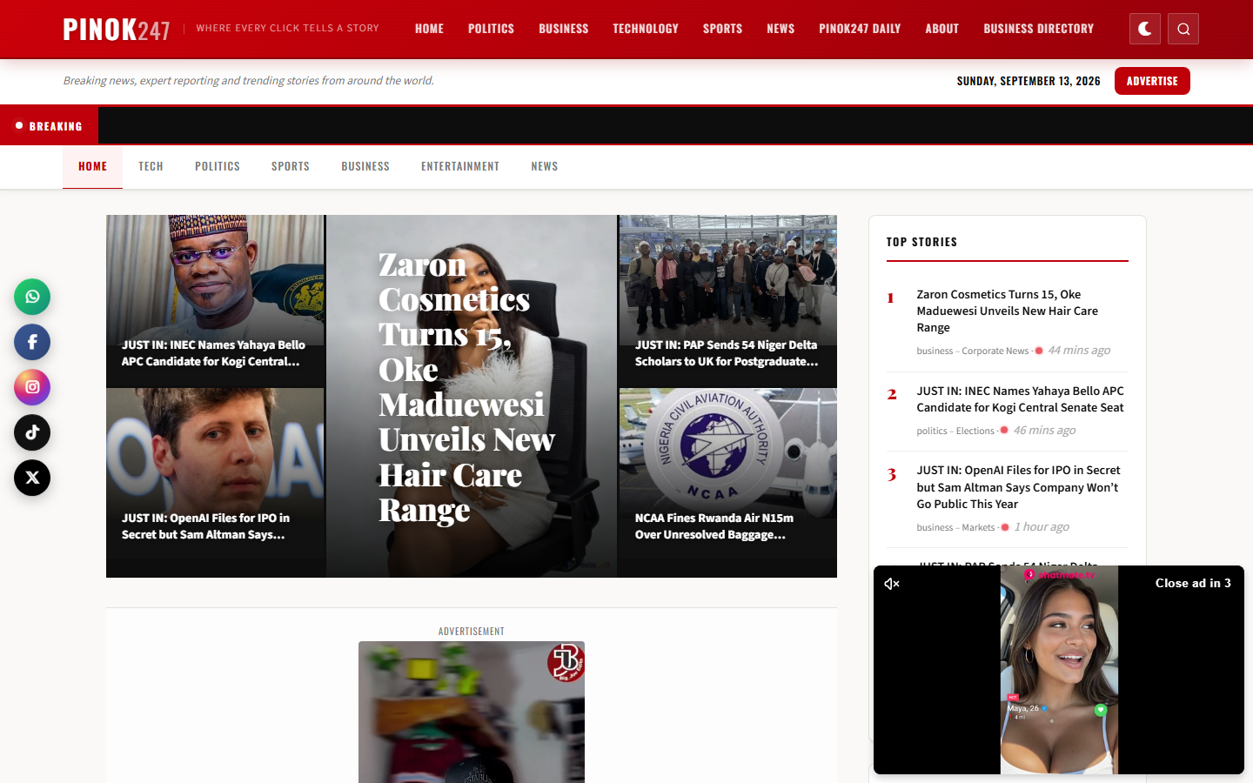Open the Instagram floating icon
This screenshot has width=1253, height=783.
(32, 387)
